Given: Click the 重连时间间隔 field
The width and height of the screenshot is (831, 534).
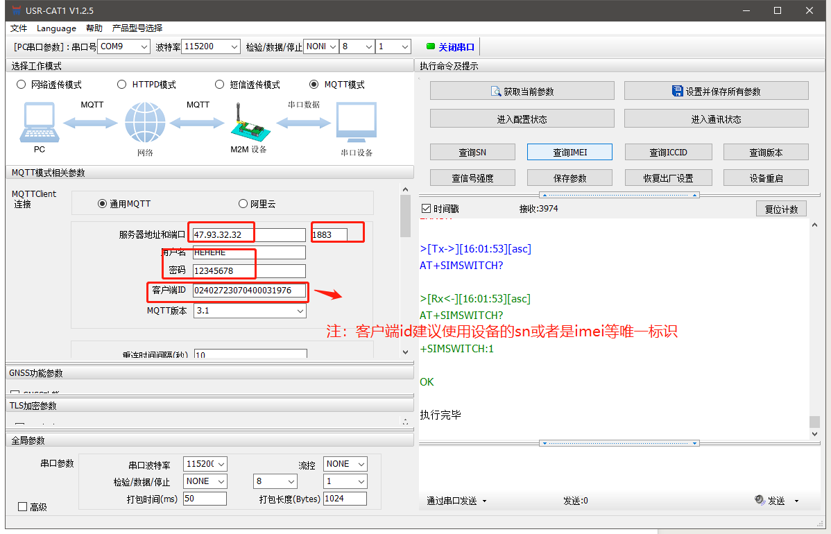Looking at the screenshot, I should 250,354.
